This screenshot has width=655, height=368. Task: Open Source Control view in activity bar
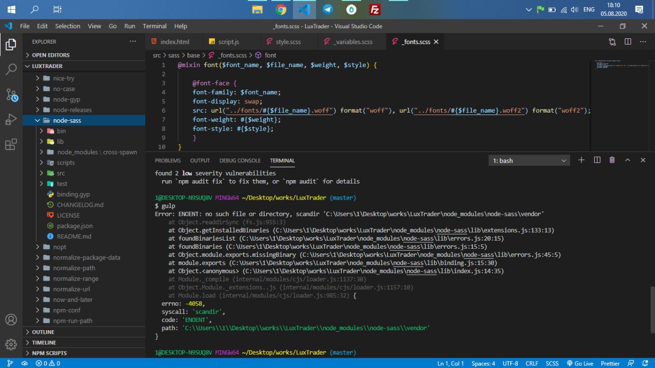(11, 95)
